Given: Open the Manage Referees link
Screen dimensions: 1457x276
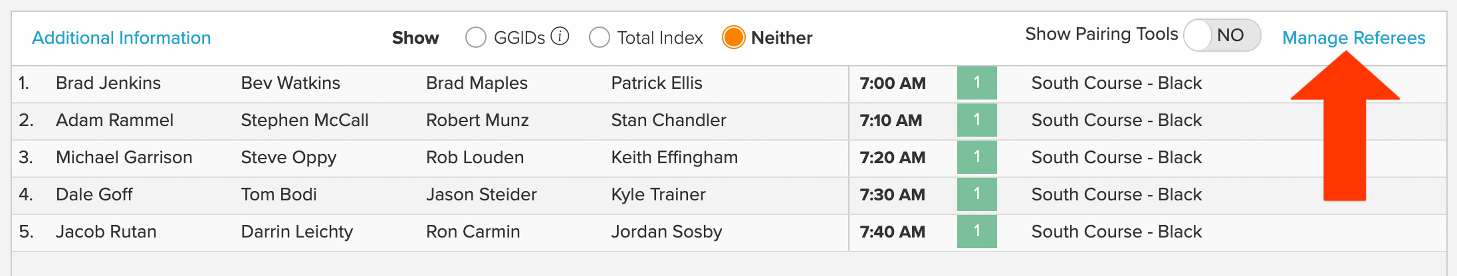Looking at the screenshot, I should (x=1353, y=38).
